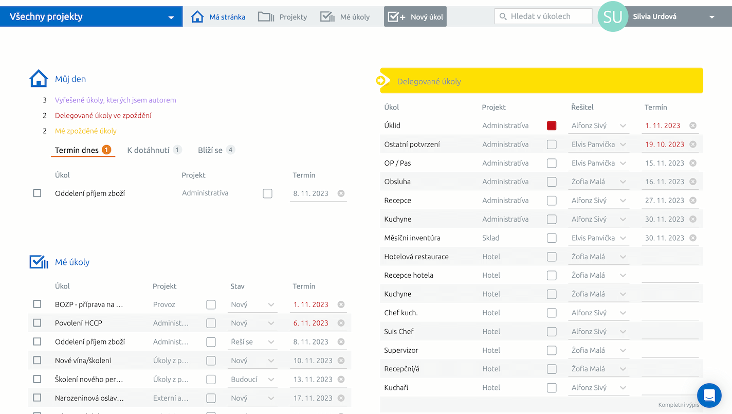Image resolution: width=732 pixels, height=414 pixels.
Task: Open Kompletní výpis of delegated tasks
Action: [x=679, y=405]
